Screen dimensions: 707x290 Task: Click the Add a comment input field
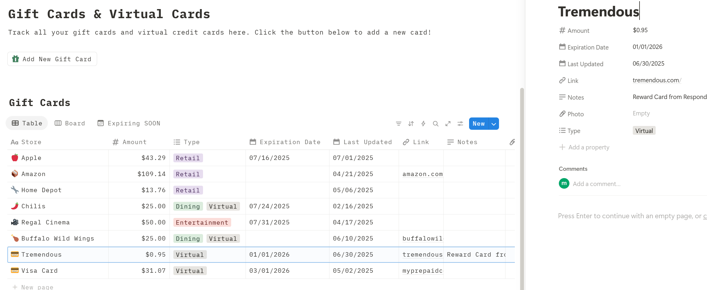(597, 184)
